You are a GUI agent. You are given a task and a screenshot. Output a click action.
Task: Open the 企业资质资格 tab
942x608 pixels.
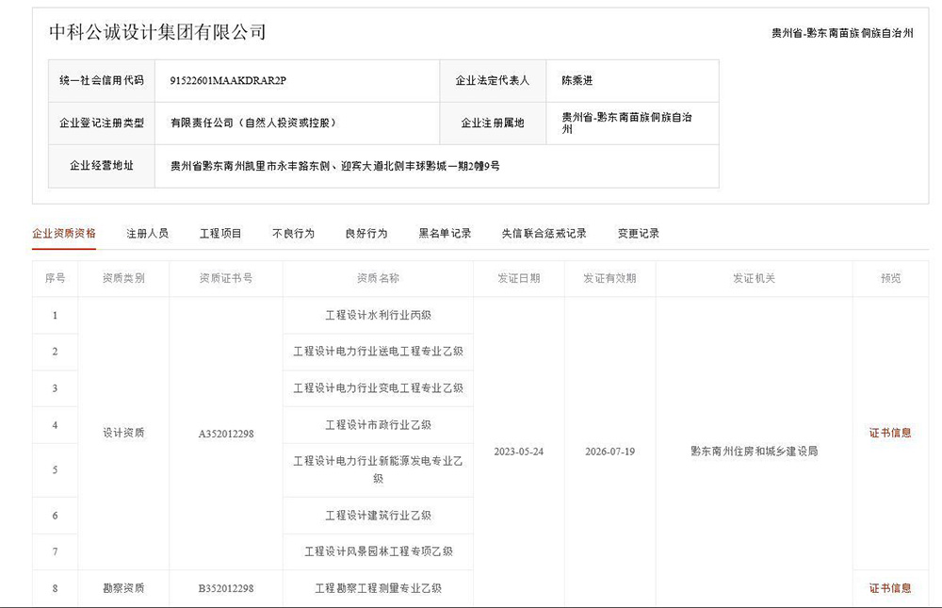pos(64,233)
